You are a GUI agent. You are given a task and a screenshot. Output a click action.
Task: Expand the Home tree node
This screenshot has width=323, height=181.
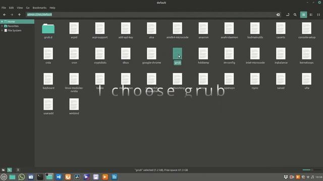pyautogui.click(x=2, y=22)
